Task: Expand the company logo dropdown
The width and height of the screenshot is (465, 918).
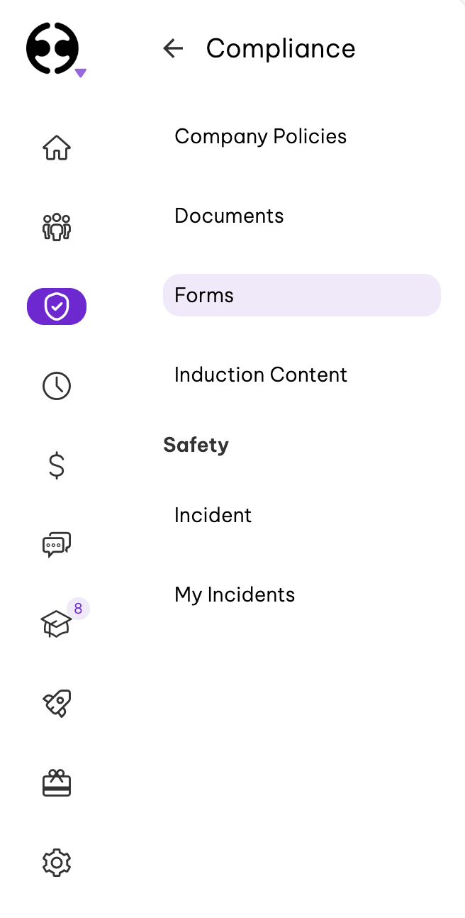Action: pyautogui.click(x=81, y=72)
